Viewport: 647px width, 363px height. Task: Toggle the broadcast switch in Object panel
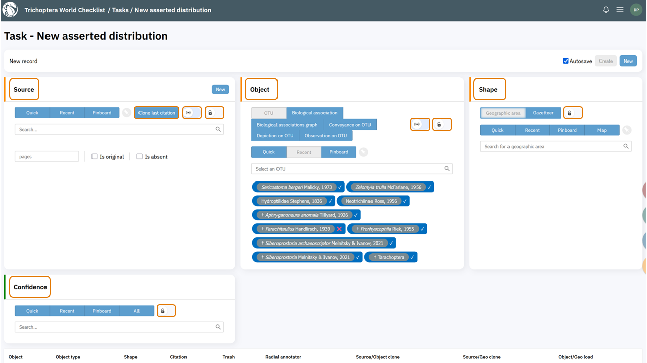(420, 124)
